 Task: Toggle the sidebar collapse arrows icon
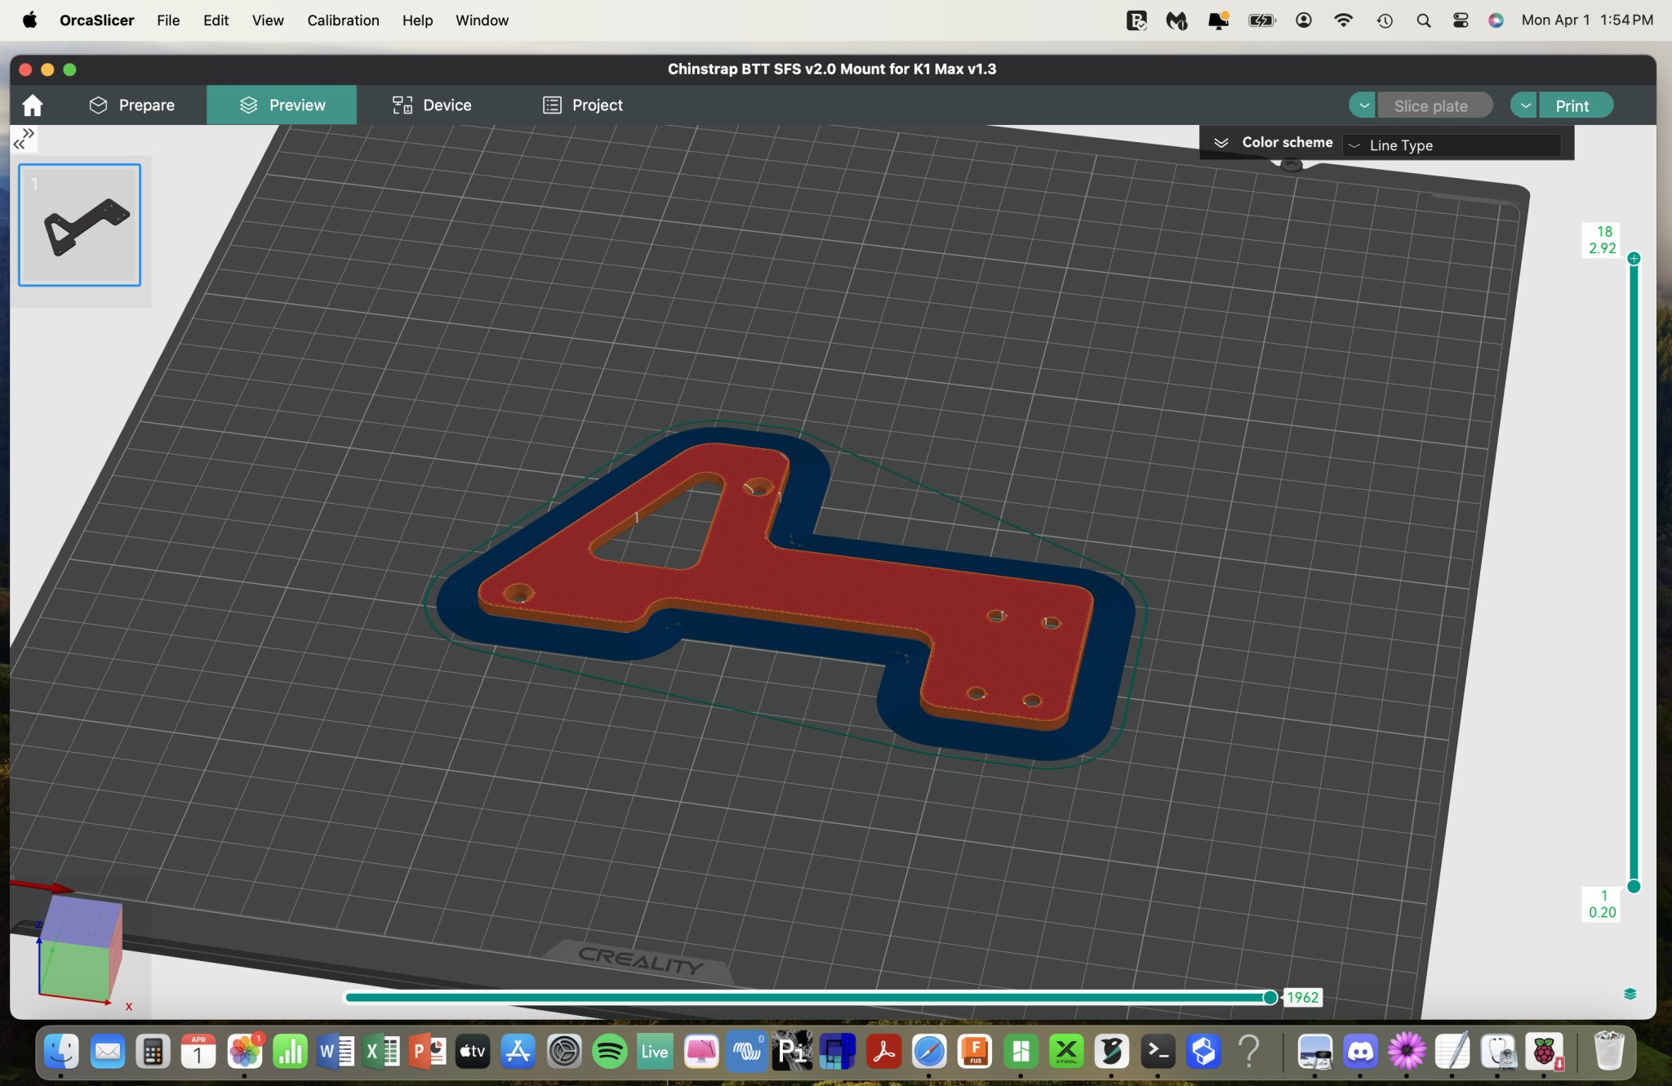[x=24, y=138]
